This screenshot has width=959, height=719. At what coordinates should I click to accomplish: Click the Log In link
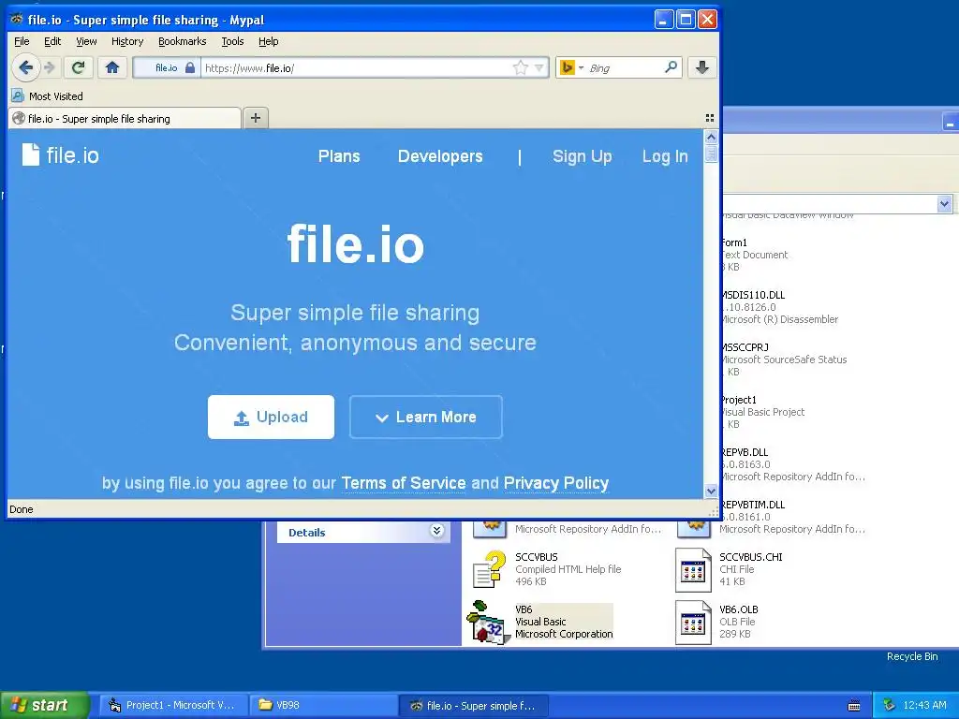point(665,156)
